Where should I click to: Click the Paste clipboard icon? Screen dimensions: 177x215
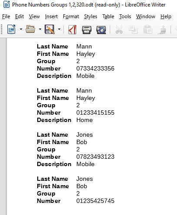[x=147, y=29]
